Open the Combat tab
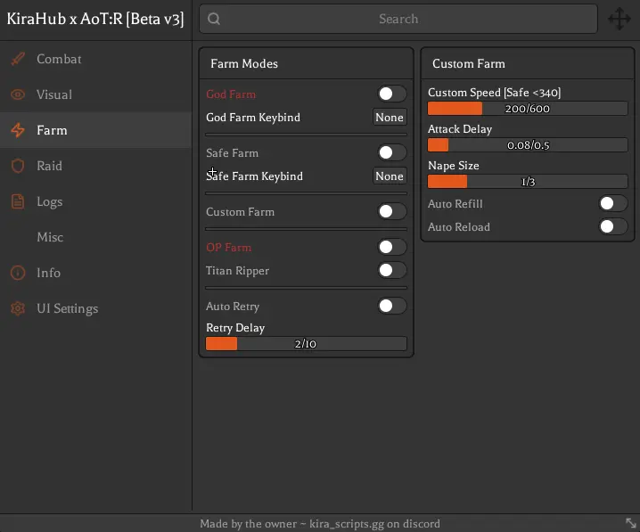The height and width of the screenshot is (532, 640). (x=96, y=59)
